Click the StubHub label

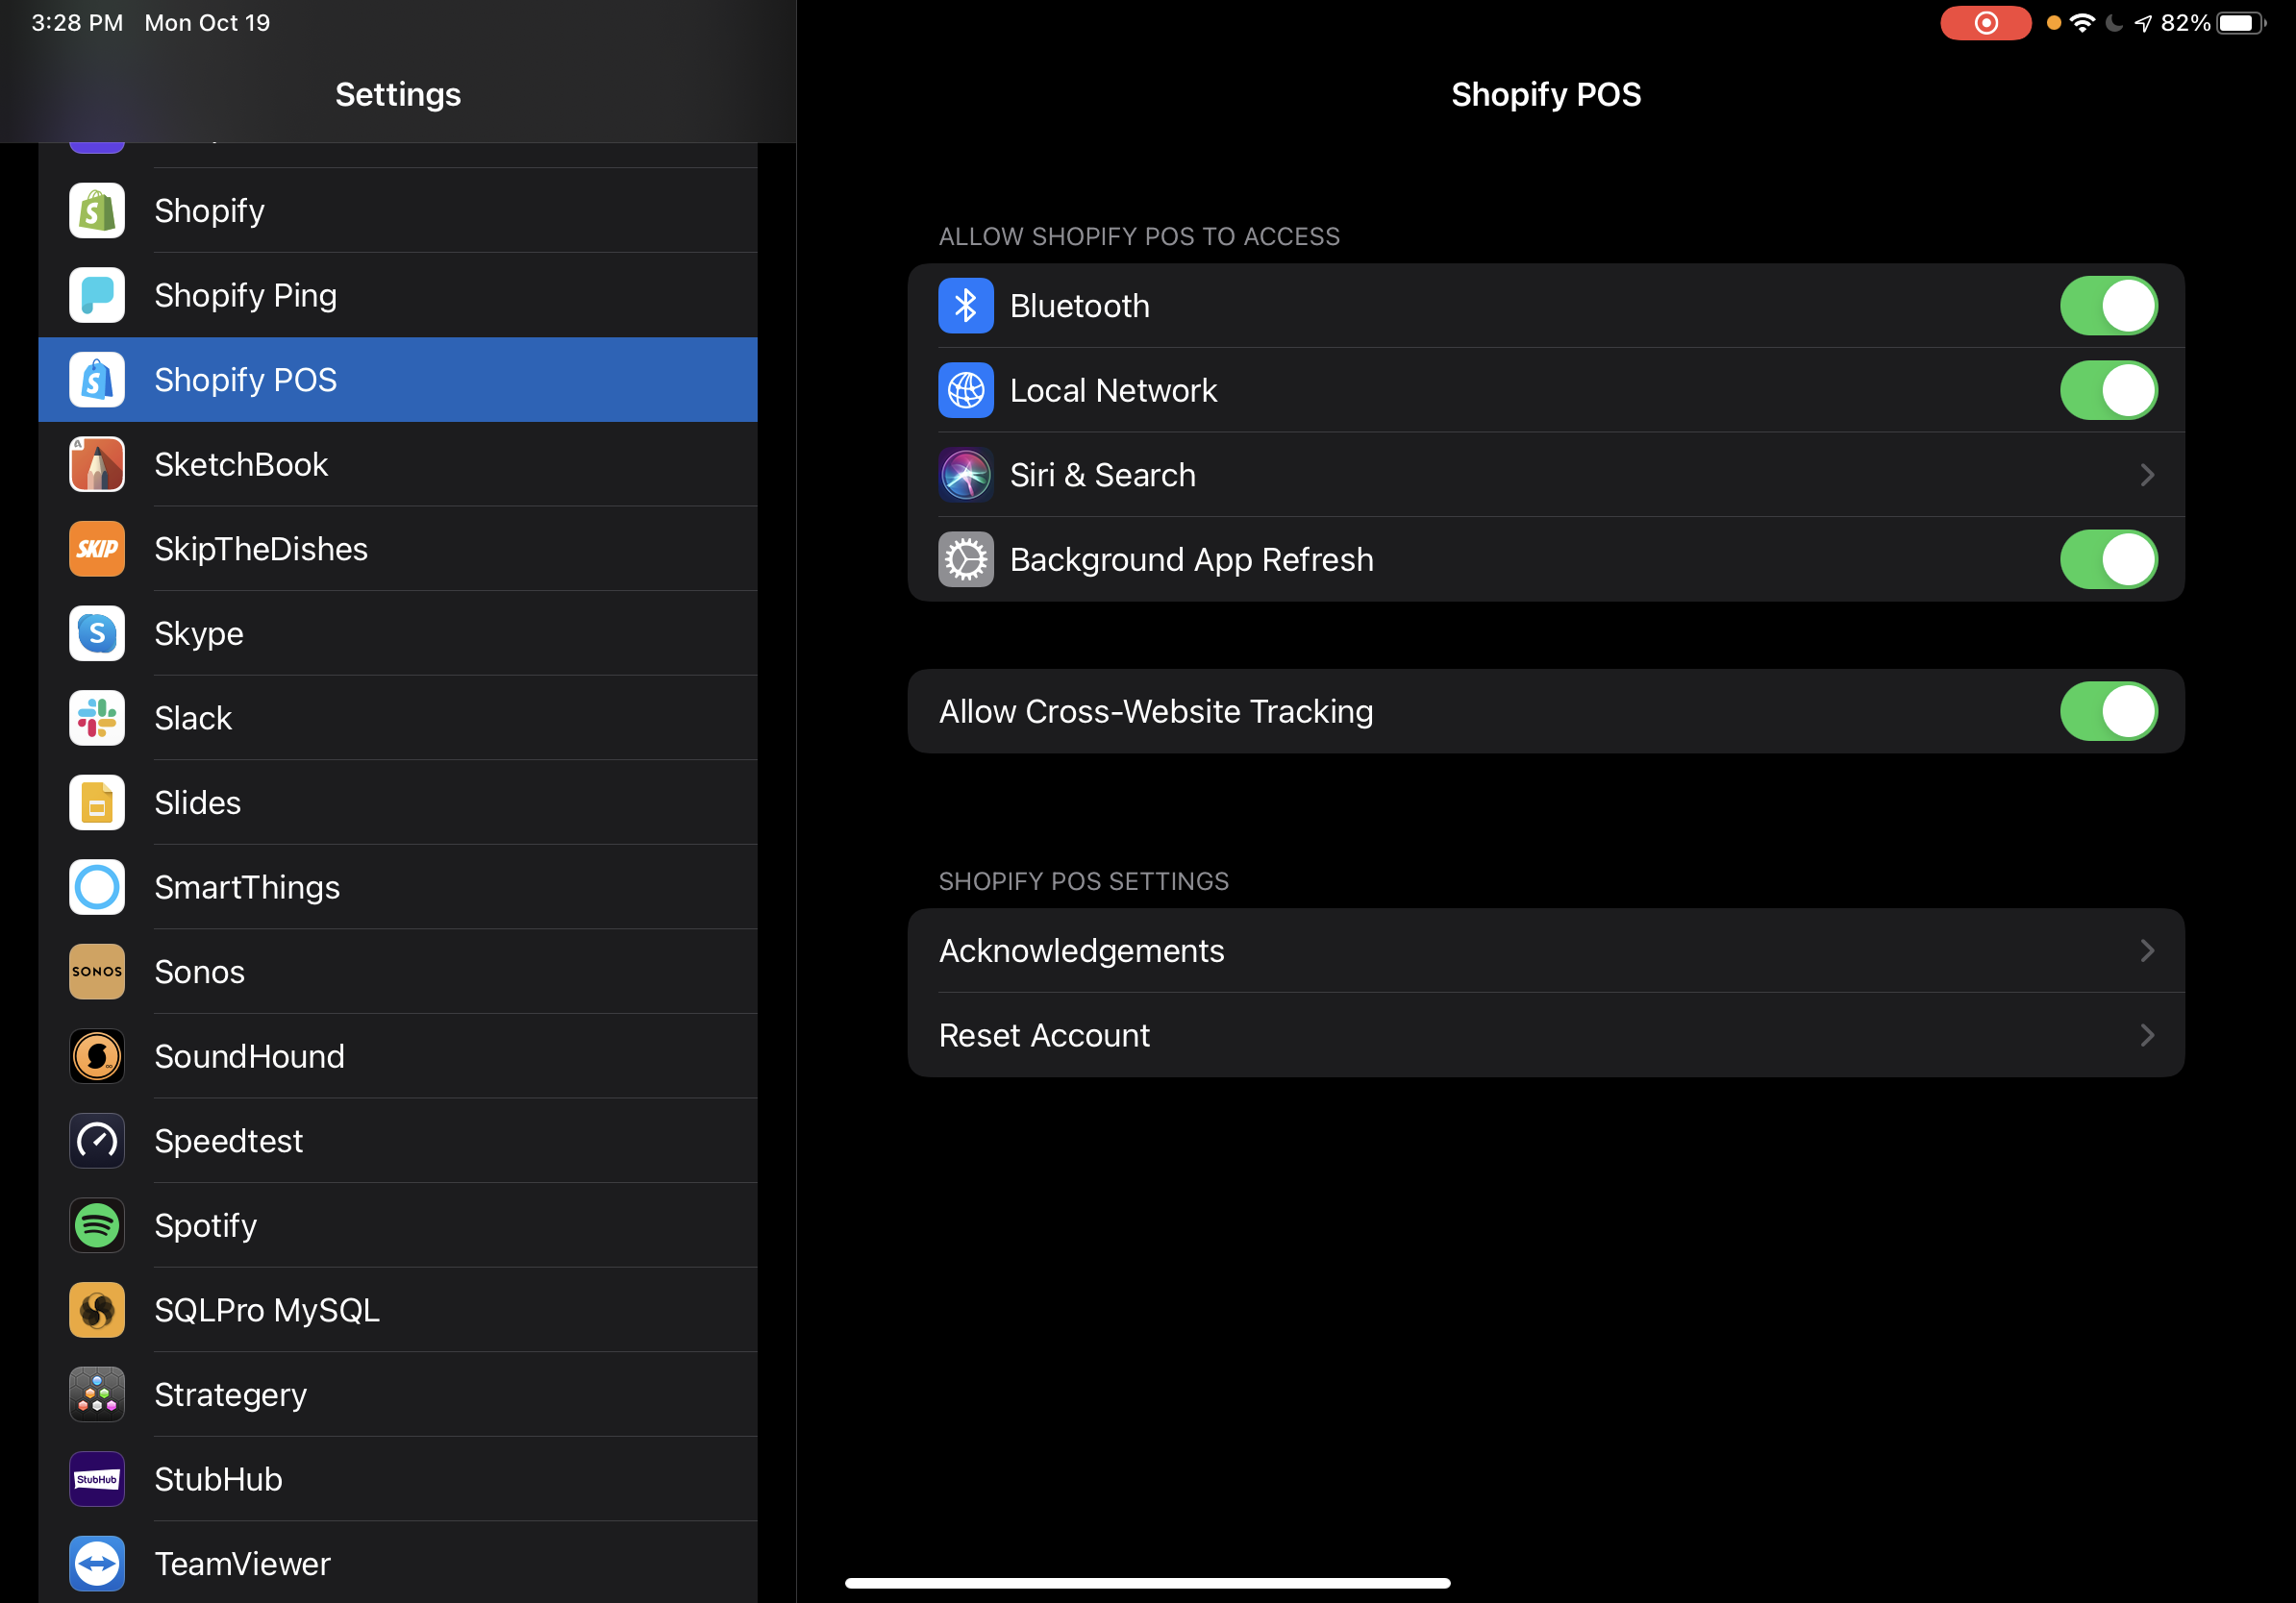coord(219,1479)
